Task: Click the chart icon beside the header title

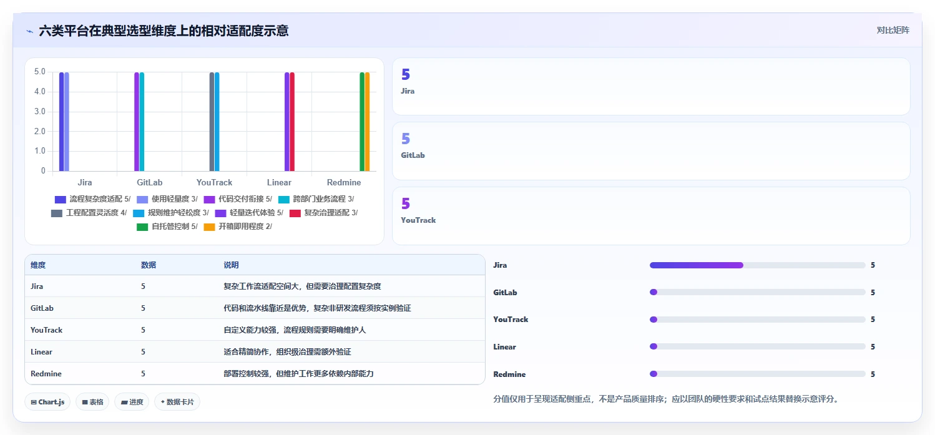Action: coord(29,31)
